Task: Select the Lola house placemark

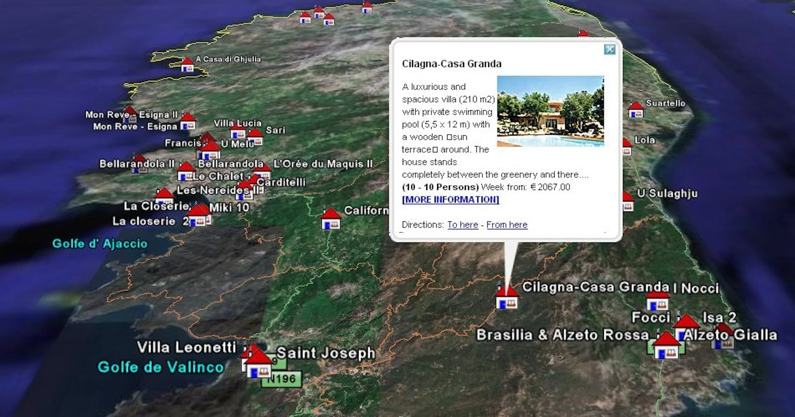Action: pyautogui.click(x=627, y=147)
